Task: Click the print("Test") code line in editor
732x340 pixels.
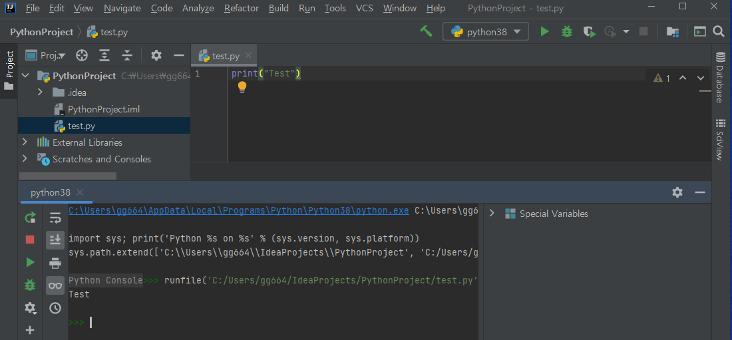Action: click(x=265, y=73)
